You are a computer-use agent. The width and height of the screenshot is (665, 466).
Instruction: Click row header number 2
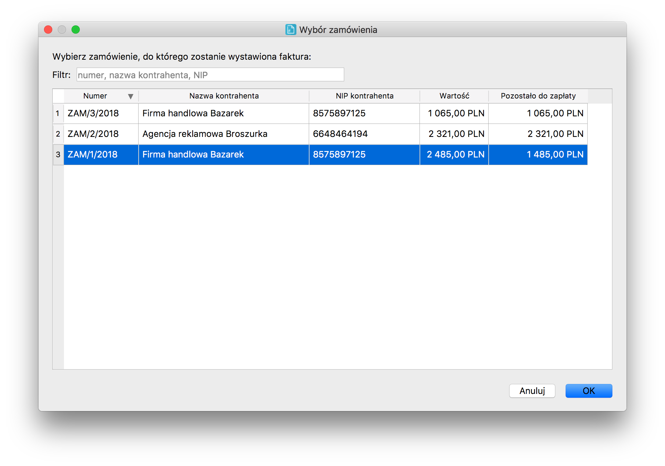point(58,134)
